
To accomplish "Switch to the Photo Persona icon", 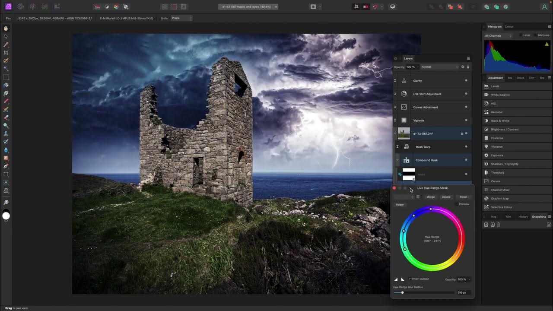I will [8, 7].
